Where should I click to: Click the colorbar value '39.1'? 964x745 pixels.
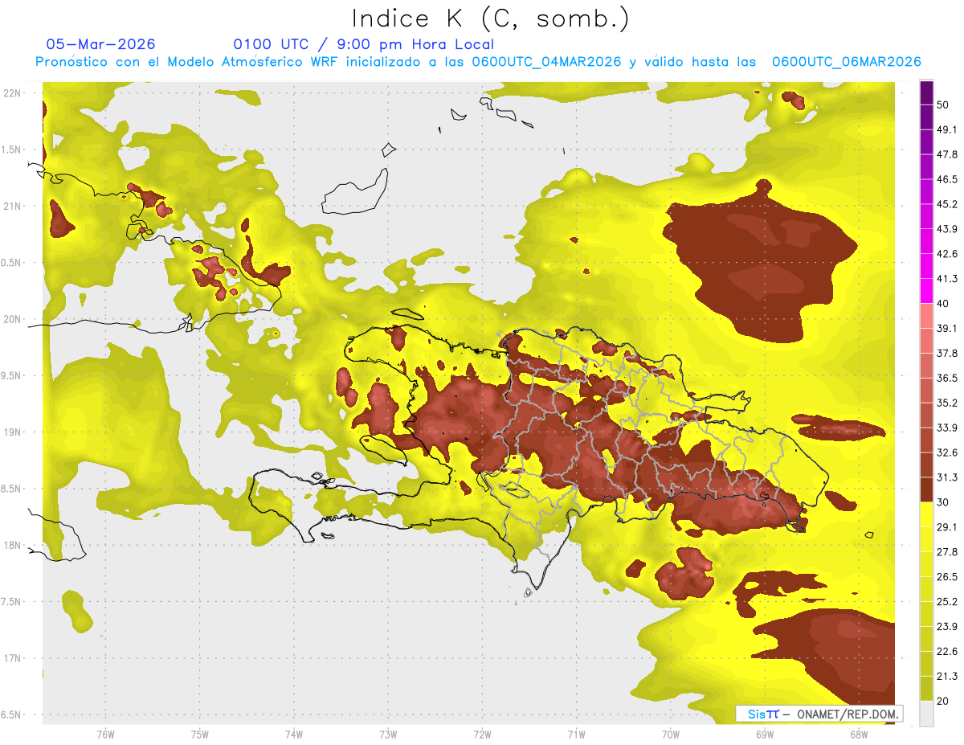coord(947,328)
